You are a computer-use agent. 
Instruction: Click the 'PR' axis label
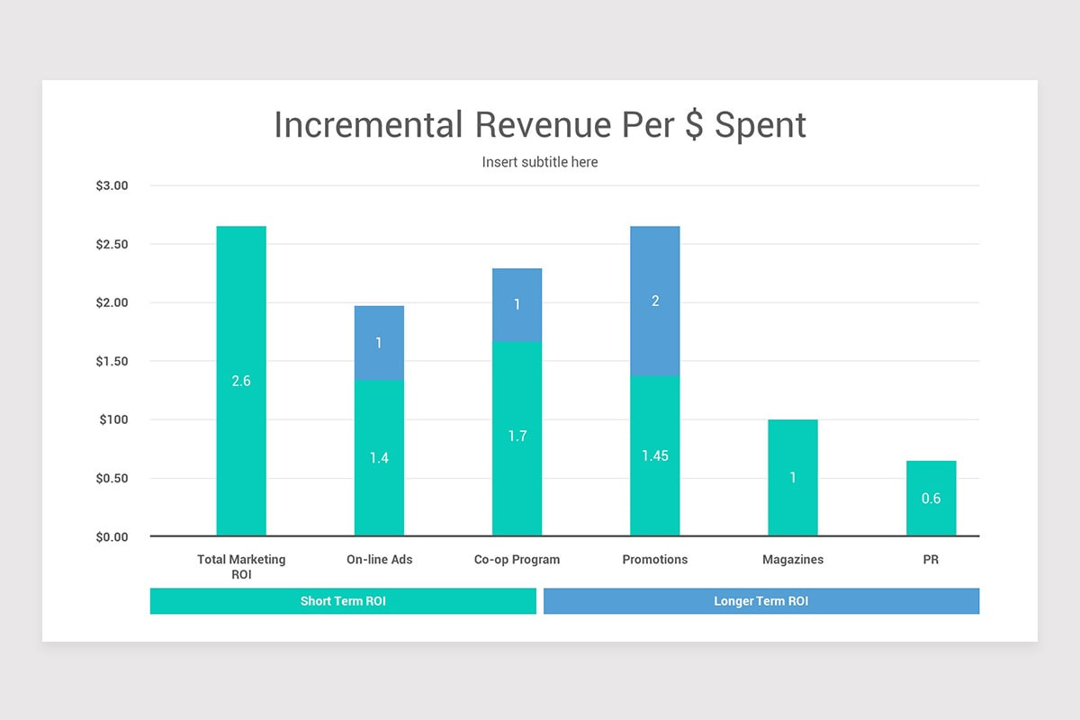click(931, 560)
